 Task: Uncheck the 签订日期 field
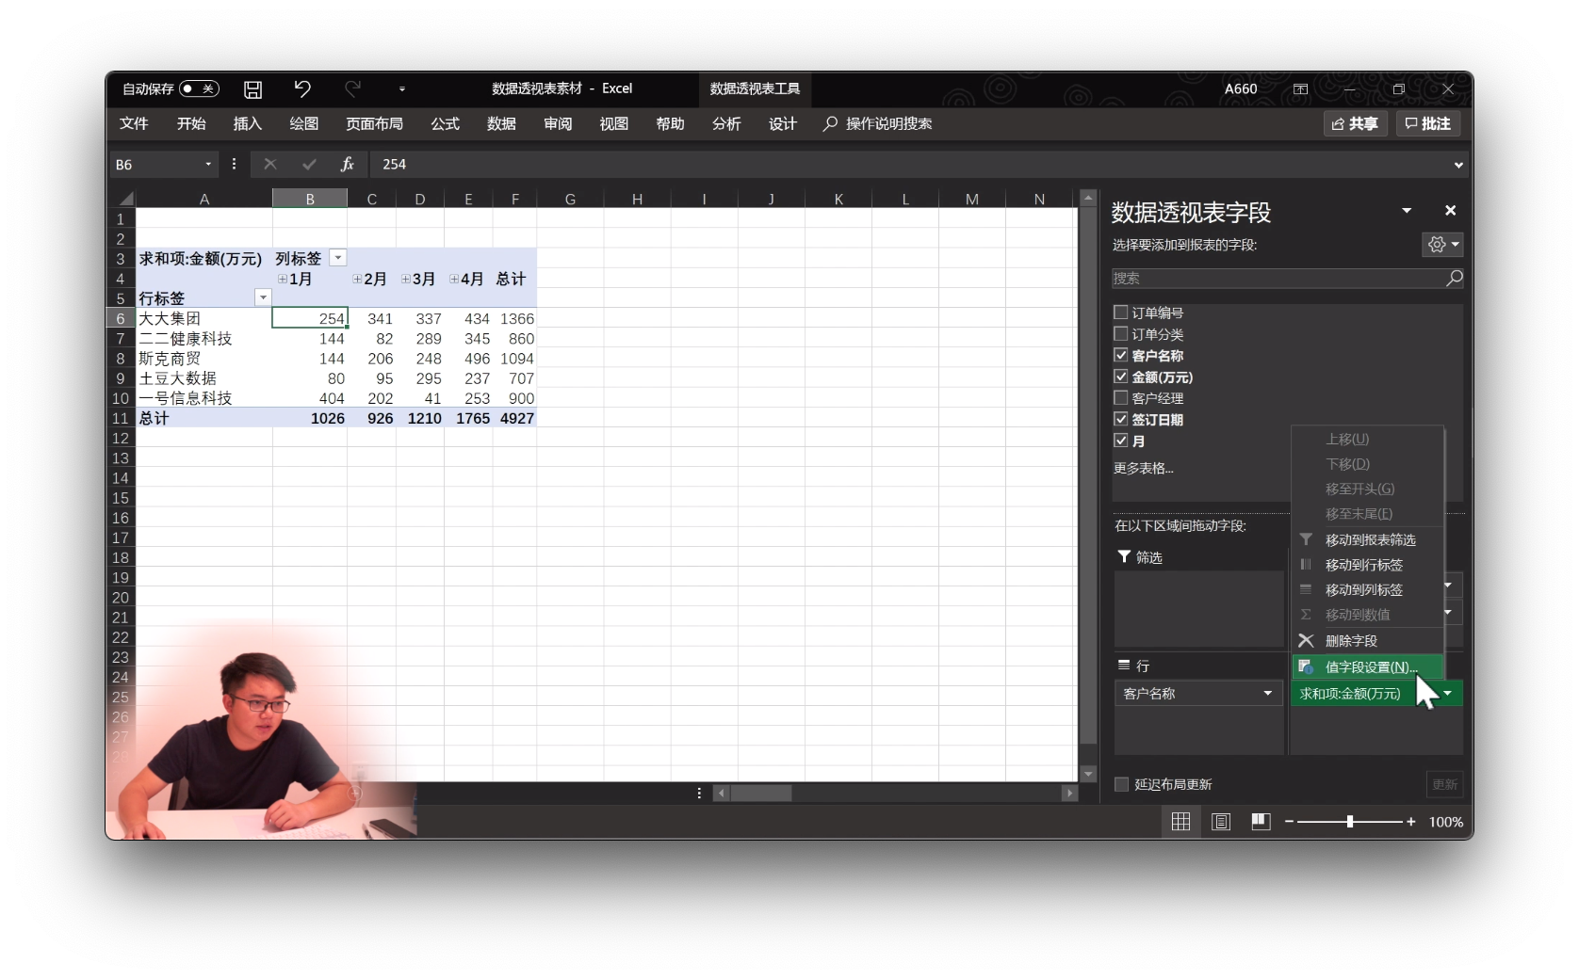pyautogui.click(x=1121, y=419)
